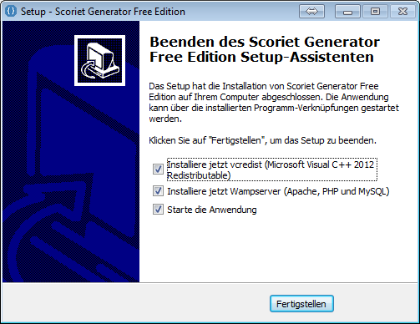Click the gray bottom bar beside Fertigstellen
This screenshot has height=324, width=420.
134,303
